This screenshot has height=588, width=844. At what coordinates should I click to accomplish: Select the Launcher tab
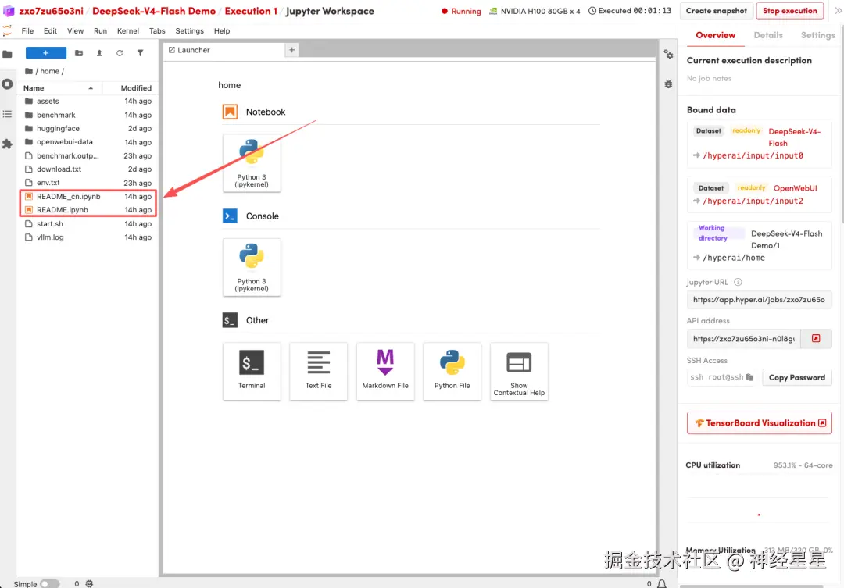[224, 50]
